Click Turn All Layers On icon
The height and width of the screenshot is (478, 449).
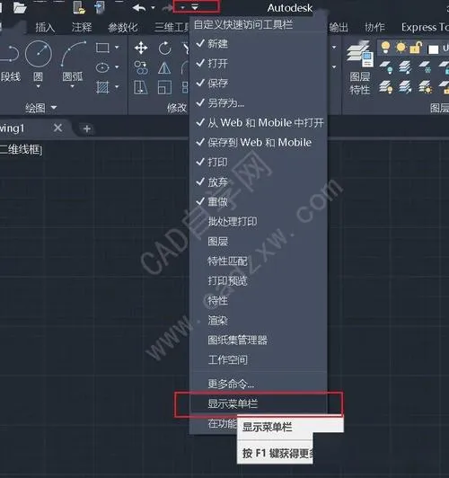click(x=386, y=86)
